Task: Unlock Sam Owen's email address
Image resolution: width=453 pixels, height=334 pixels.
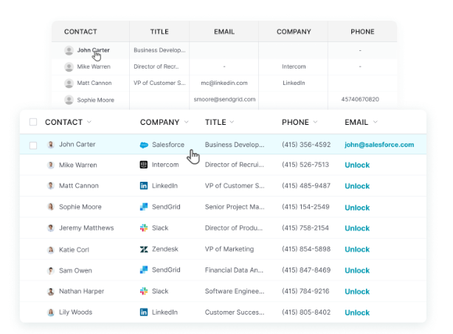Action: point(357,270)
